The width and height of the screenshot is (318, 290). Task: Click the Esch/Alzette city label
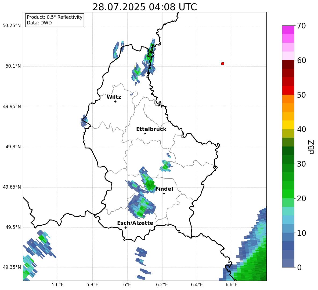click(135, 223)
